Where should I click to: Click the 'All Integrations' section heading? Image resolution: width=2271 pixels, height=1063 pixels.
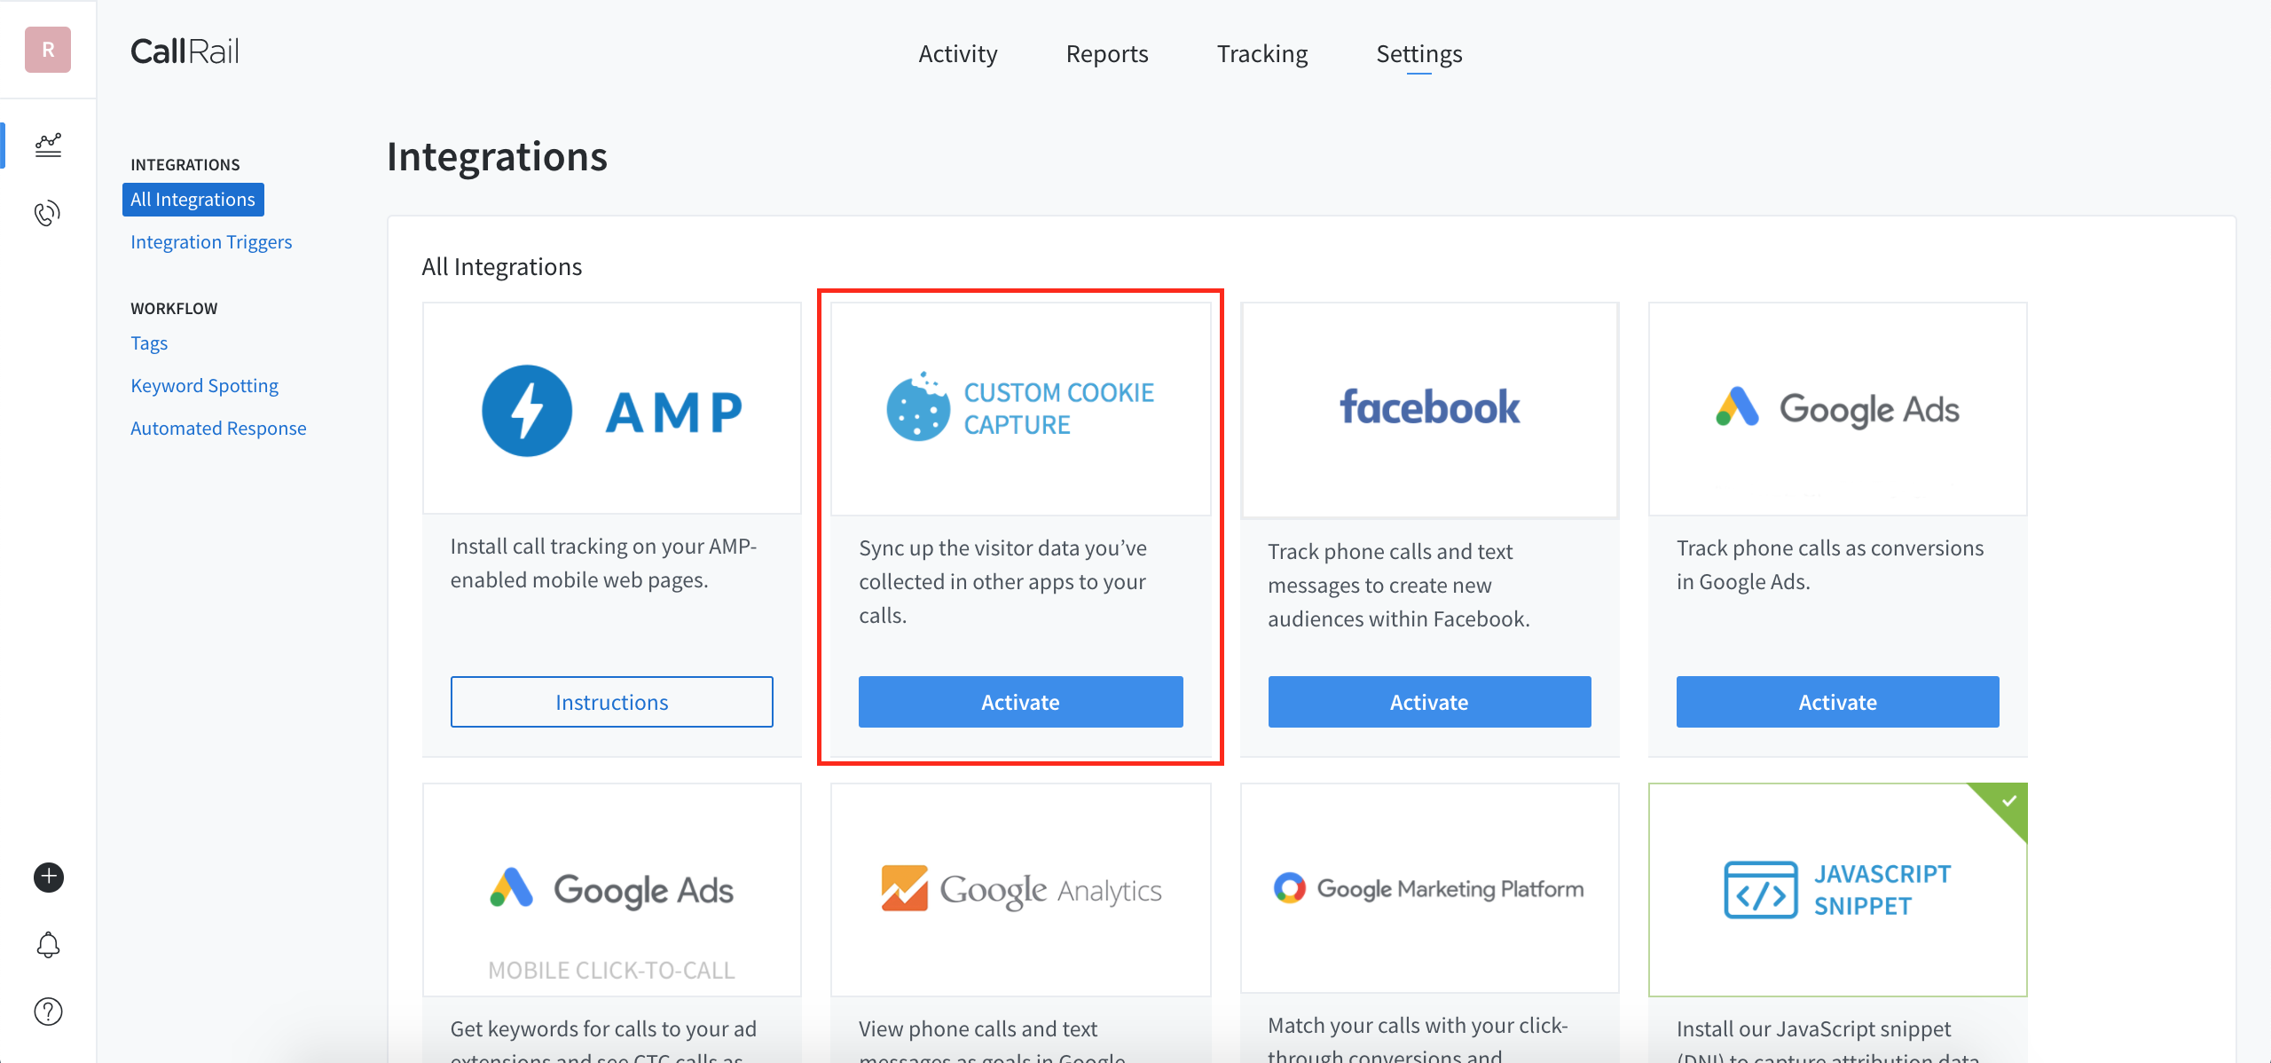click(502, 267)
